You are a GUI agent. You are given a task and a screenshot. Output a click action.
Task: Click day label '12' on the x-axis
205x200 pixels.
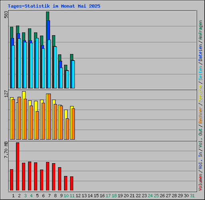pyautogui.click(x=78, y=196)
